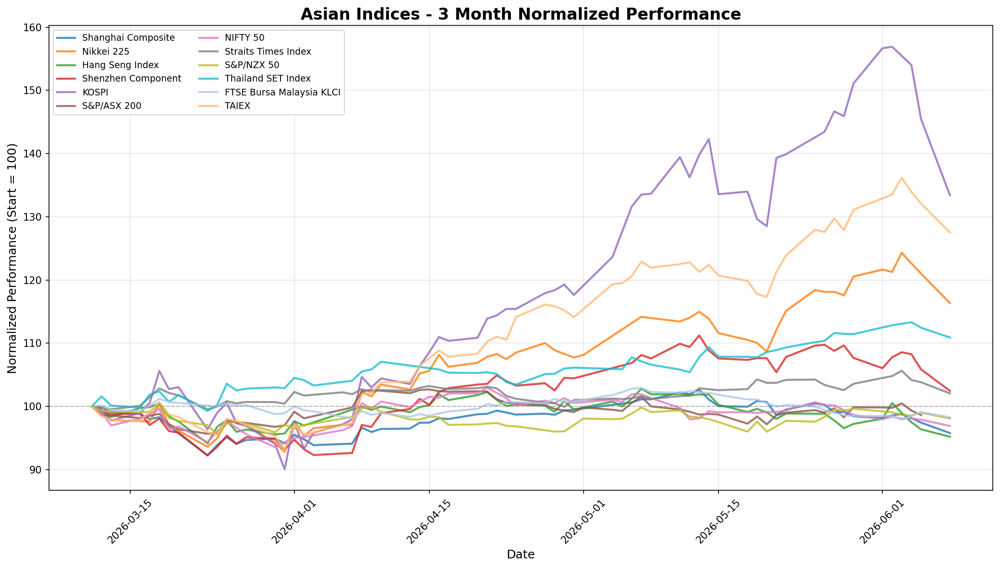Click the blue Shanghai Composite legend line swatch

[x=66, y=38]
